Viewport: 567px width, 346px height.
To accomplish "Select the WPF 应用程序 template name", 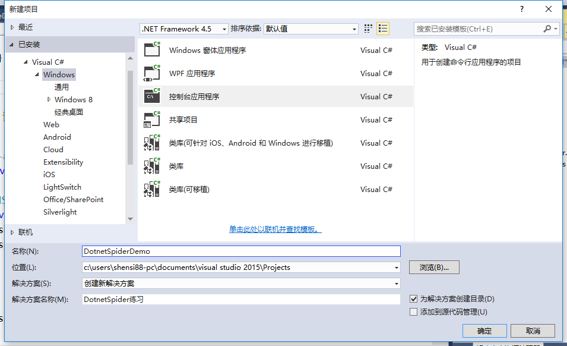I will (192, 73).
